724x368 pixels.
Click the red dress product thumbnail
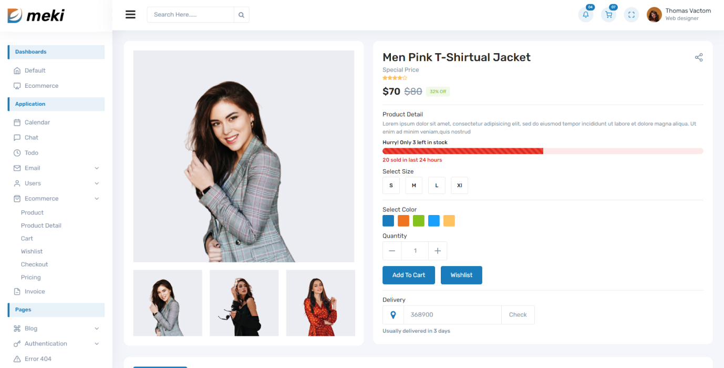pyautogui.click(x=320, y=303)
